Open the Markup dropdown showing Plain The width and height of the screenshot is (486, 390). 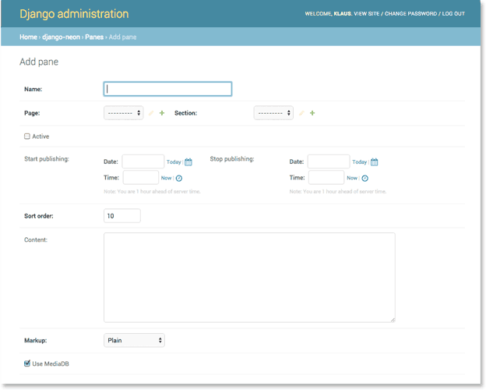coord(134,340)
